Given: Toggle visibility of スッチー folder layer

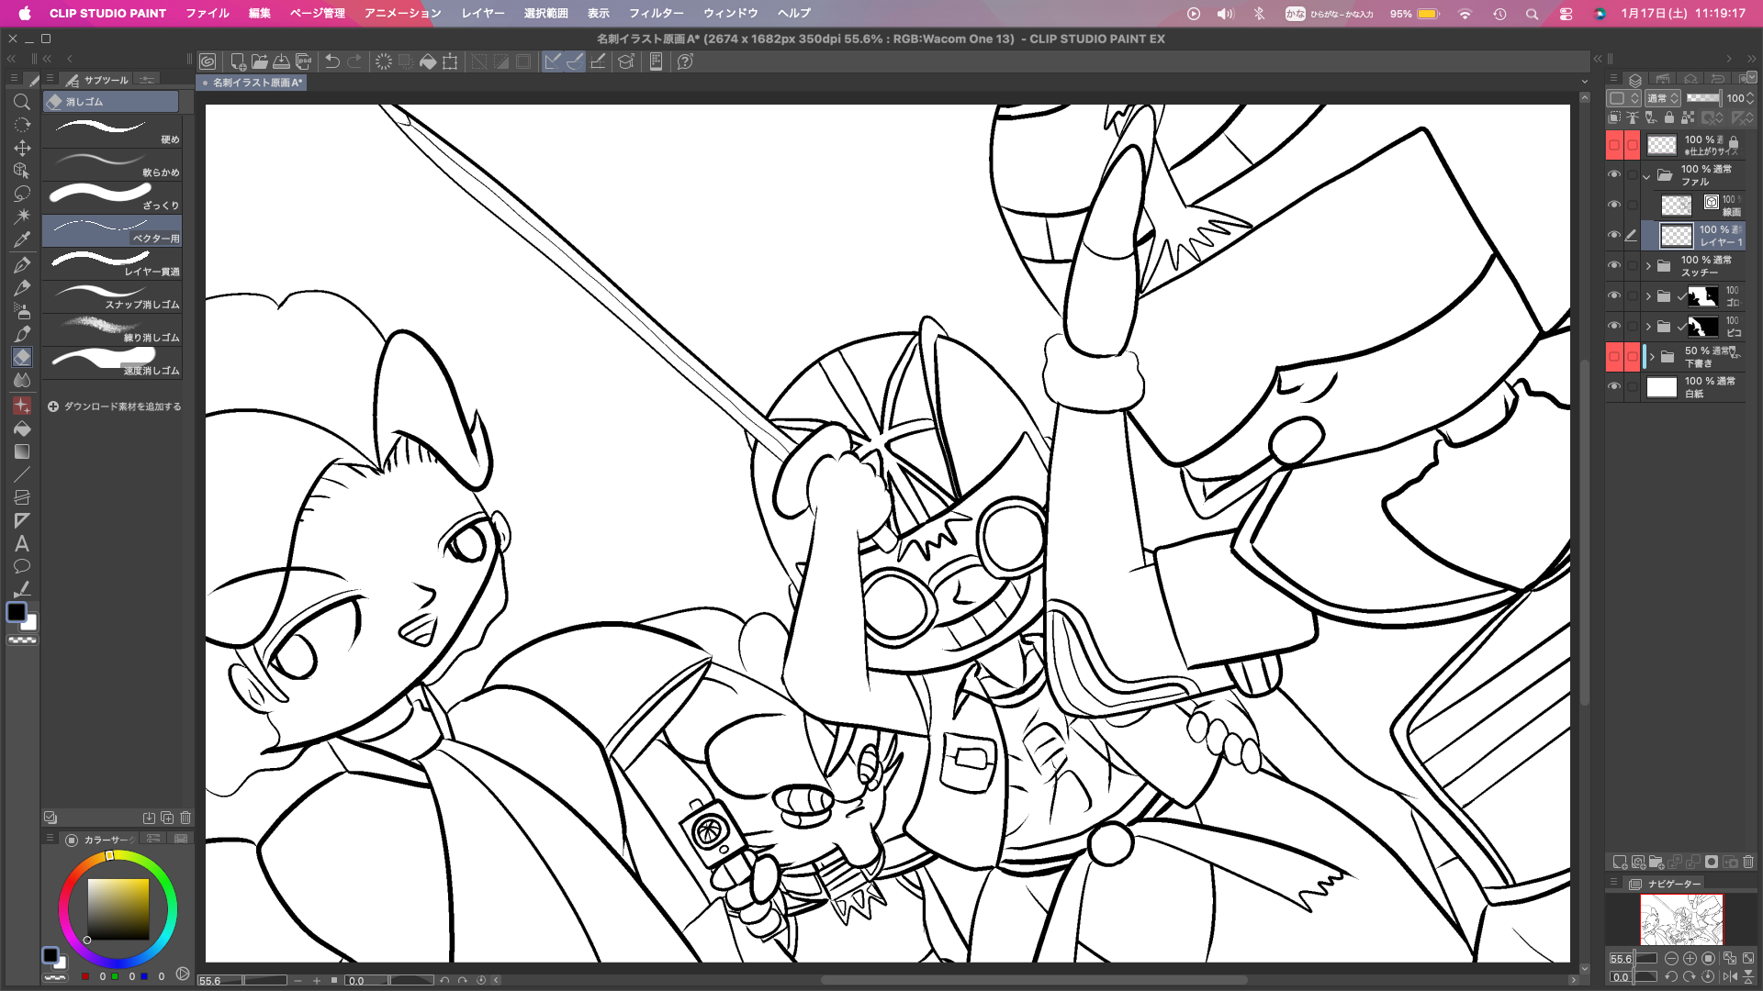Looking at the screenshot, I should click(1614, 265).
